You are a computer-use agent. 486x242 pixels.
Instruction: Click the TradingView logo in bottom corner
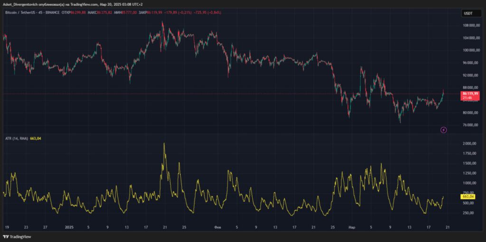click(x=17, y=236)
